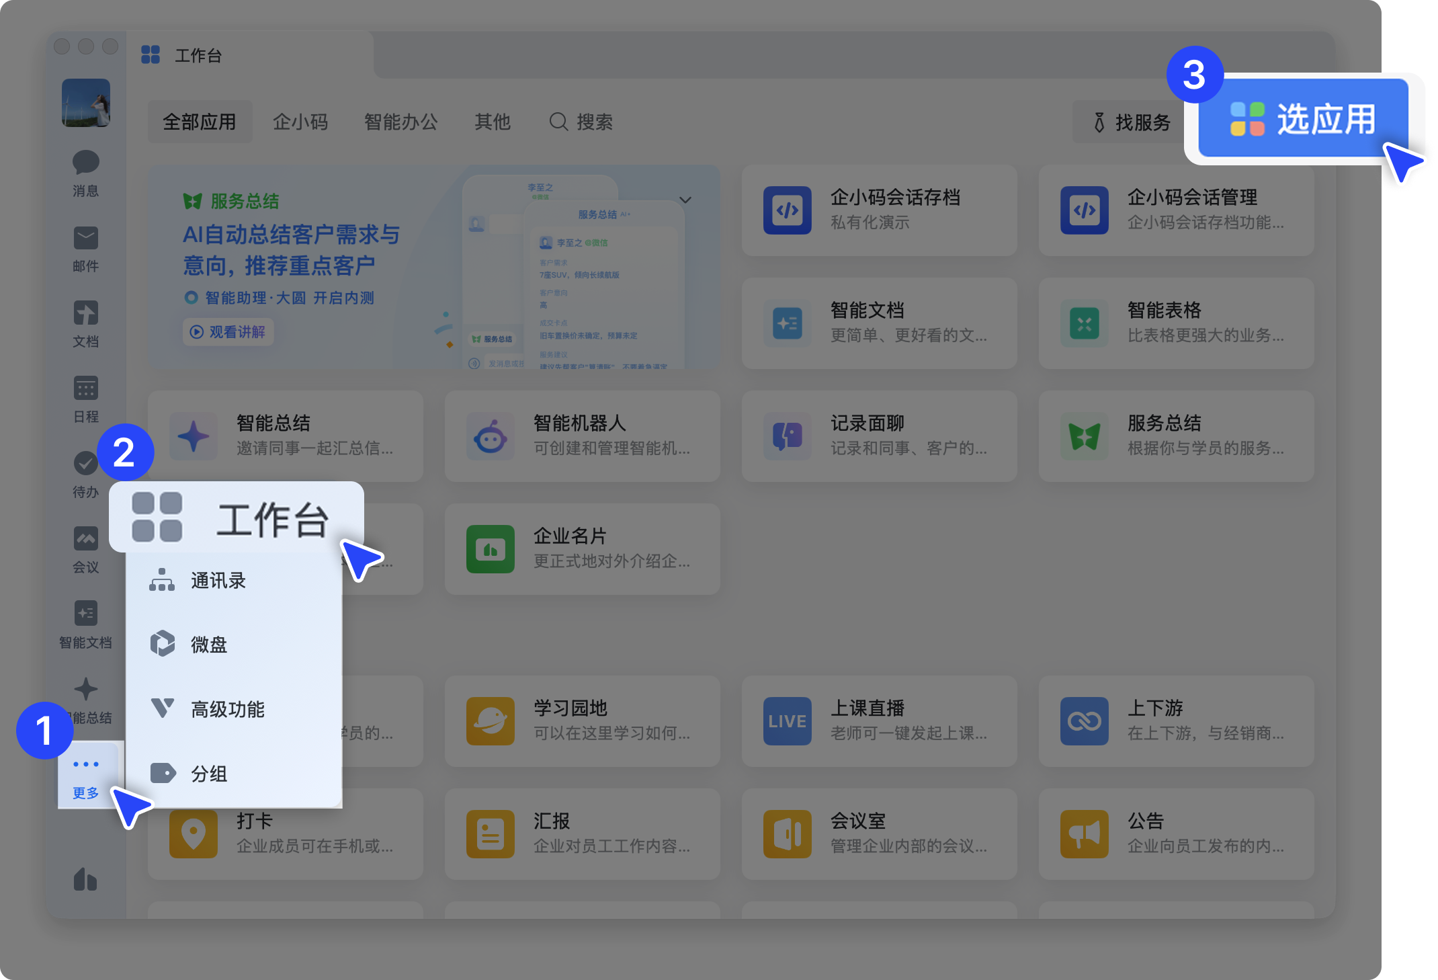
Task: Open the 学习园地 app icon
Action: coord(491,721)
